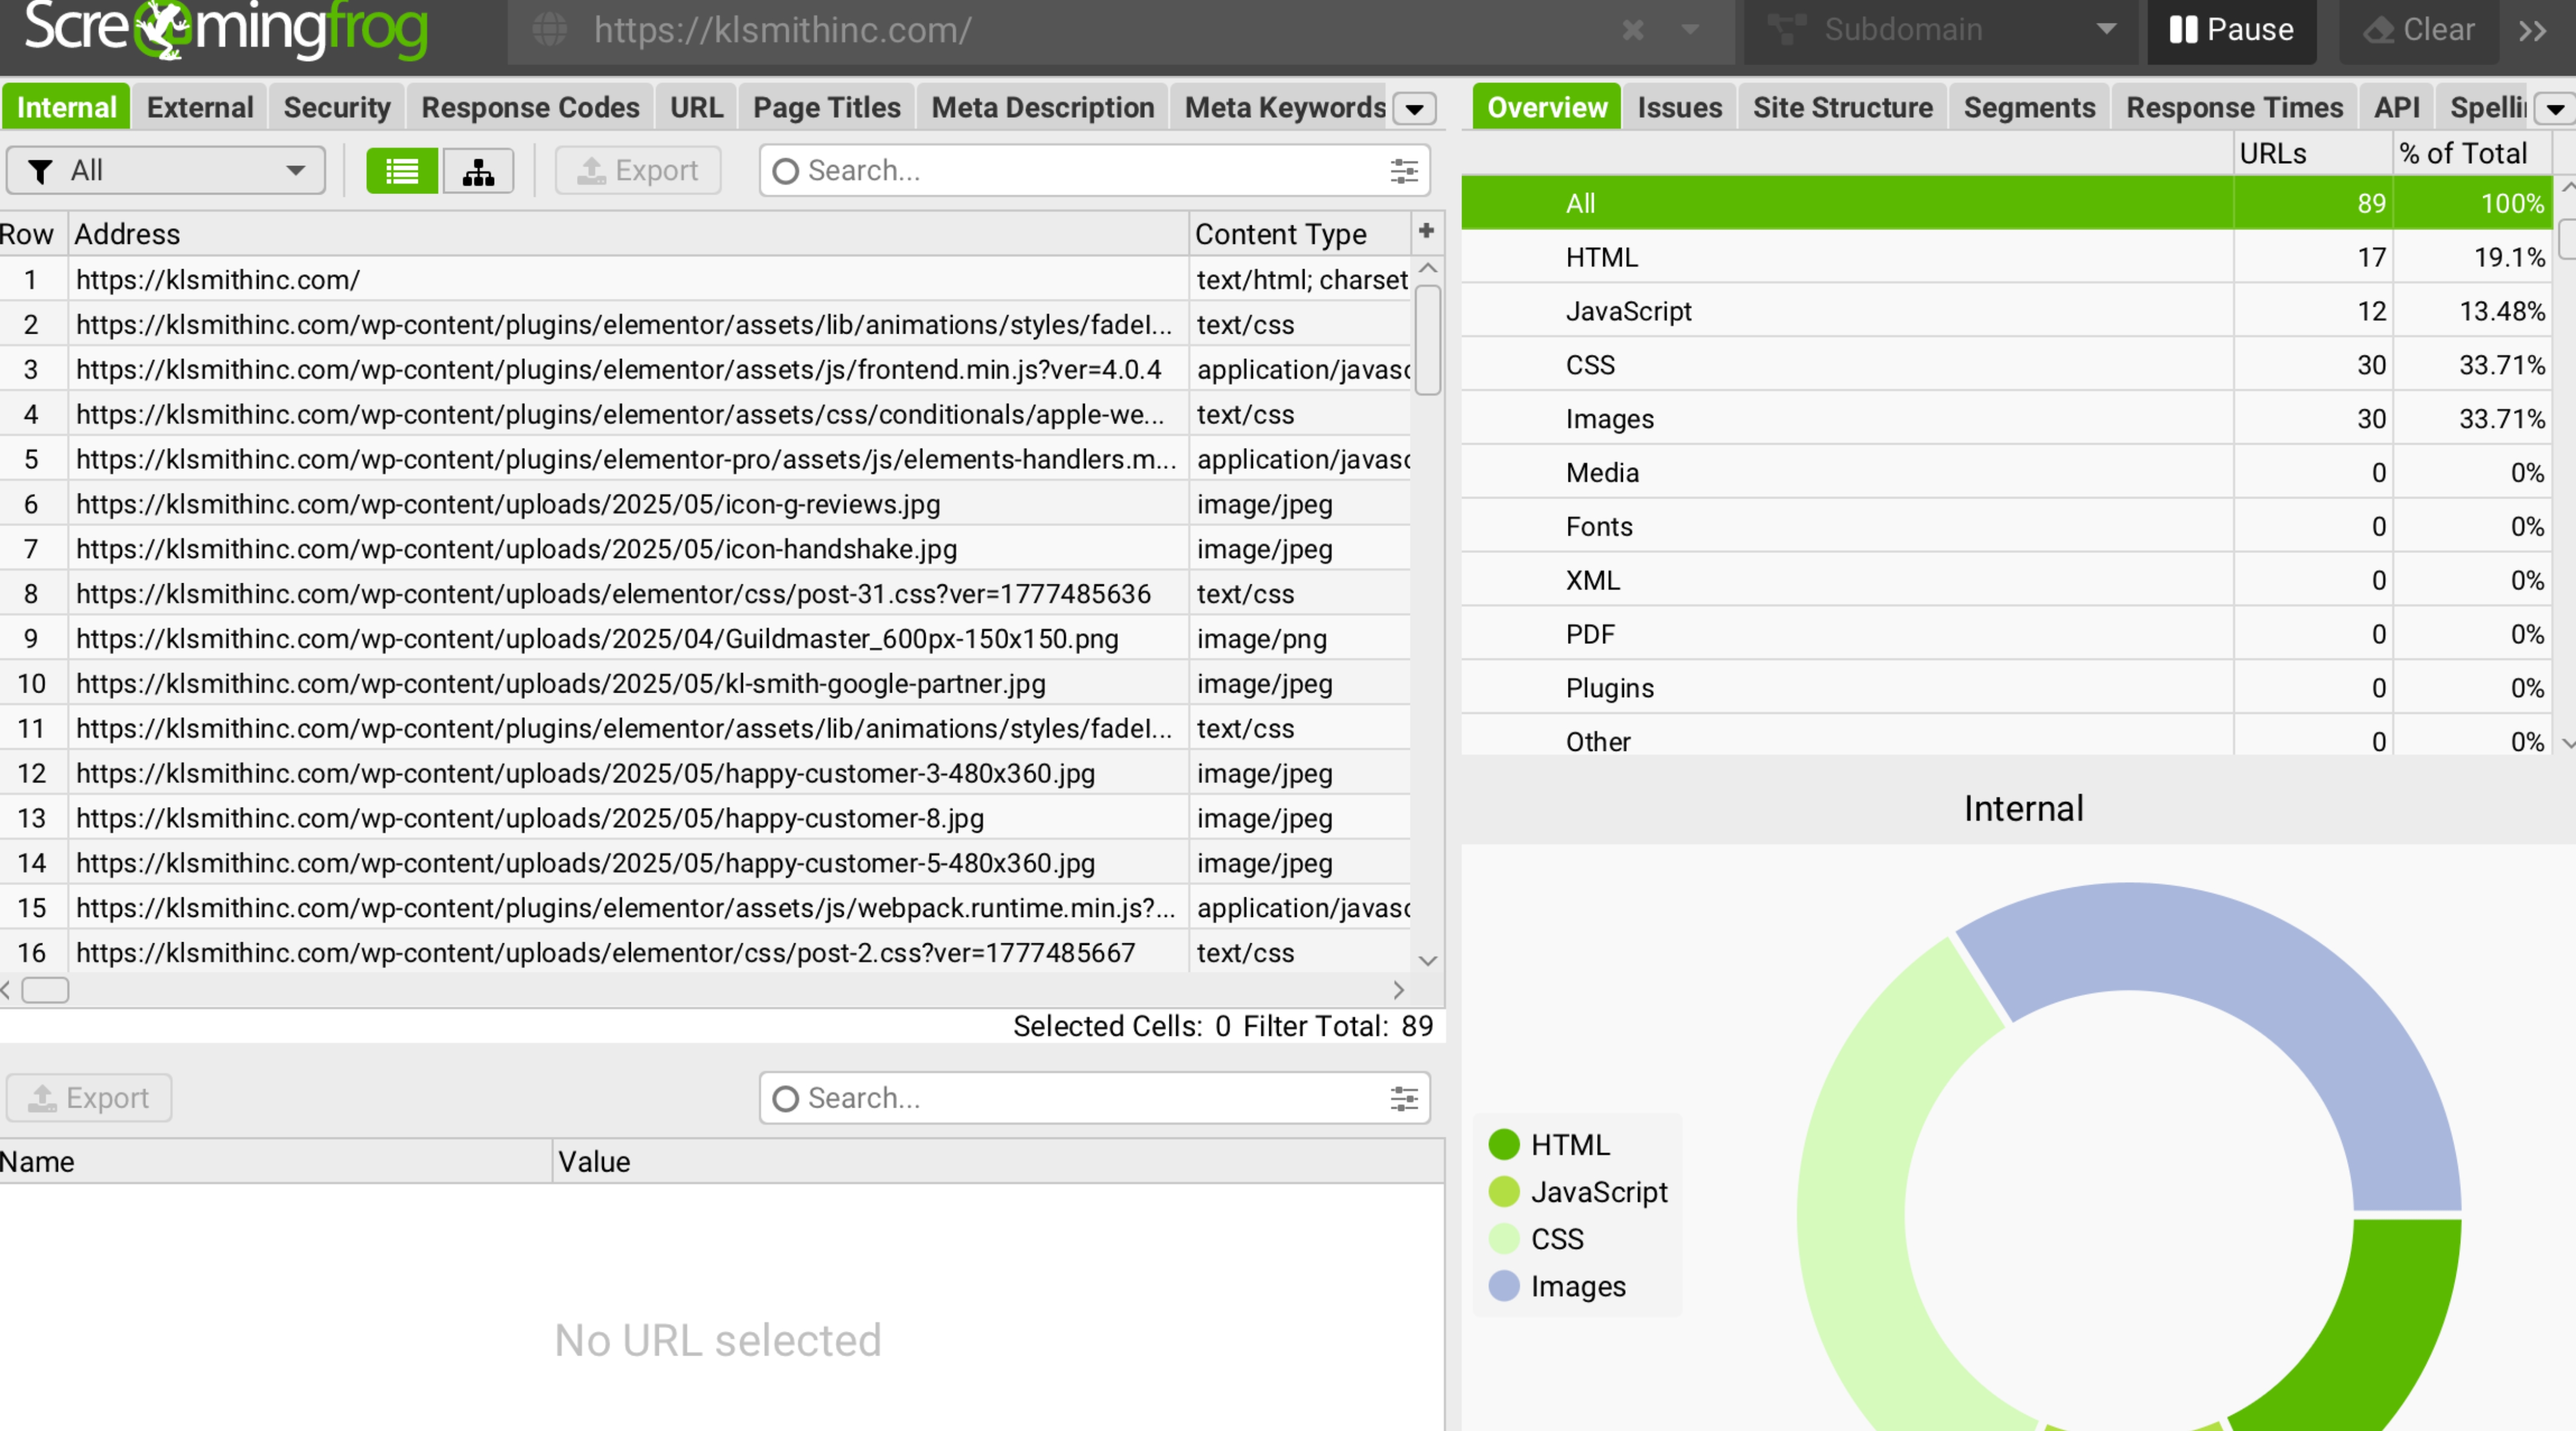Clear the crawl data
Screen dimensions: 2576x1431
pyautogui.click(x=2418, y=30)
